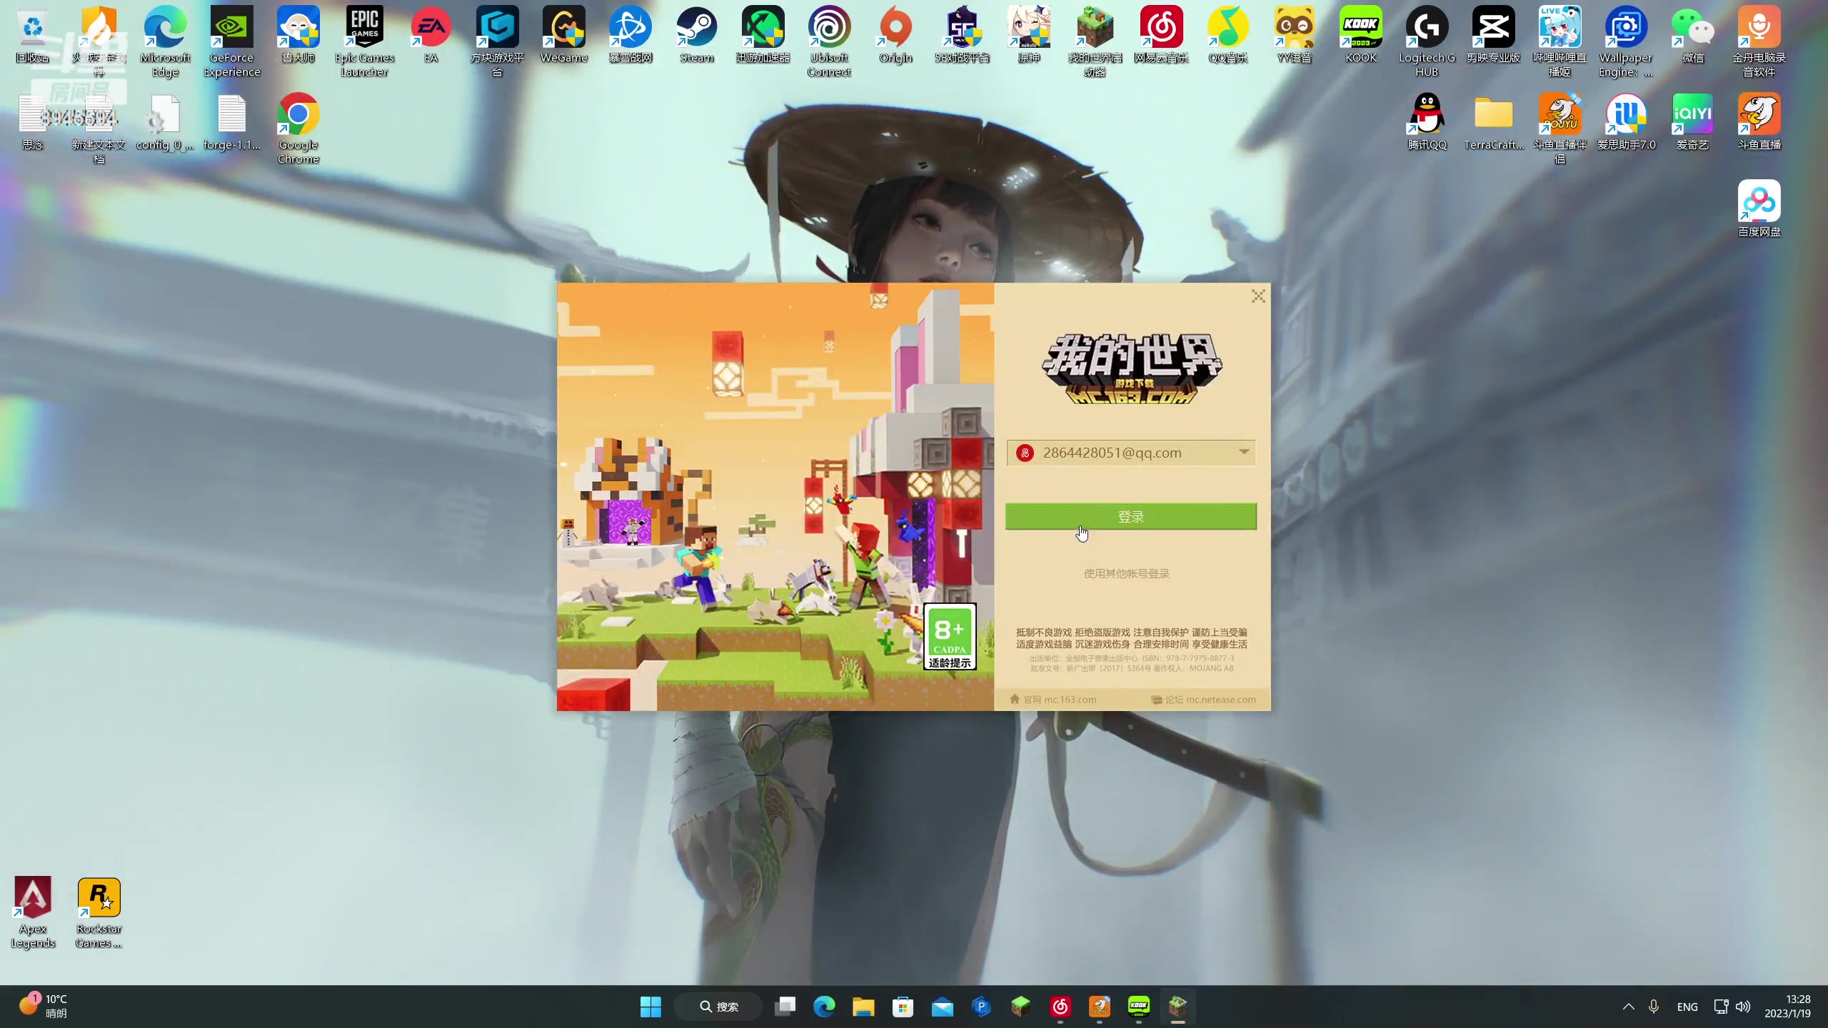Click the ENG input language indicator
Viewport: 1828px width, 1028px height.
[x=1687, y=1007]
